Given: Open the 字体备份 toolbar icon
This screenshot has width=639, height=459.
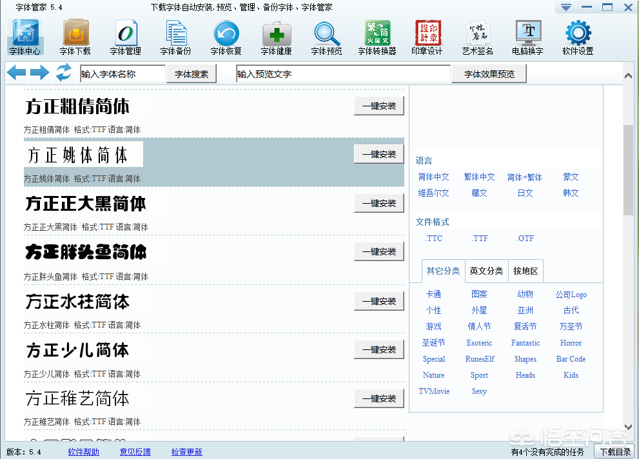Looking at the screenshot, I should point(175,37).
